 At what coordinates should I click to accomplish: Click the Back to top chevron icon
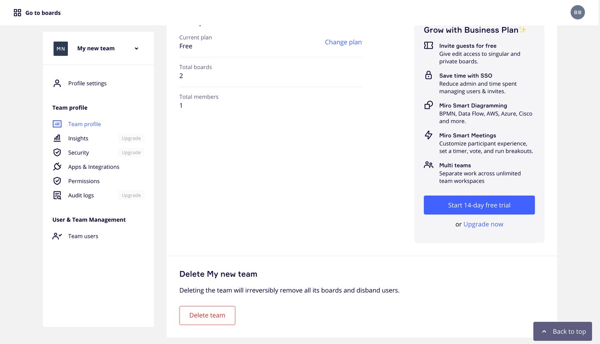[x=544, y=331]
